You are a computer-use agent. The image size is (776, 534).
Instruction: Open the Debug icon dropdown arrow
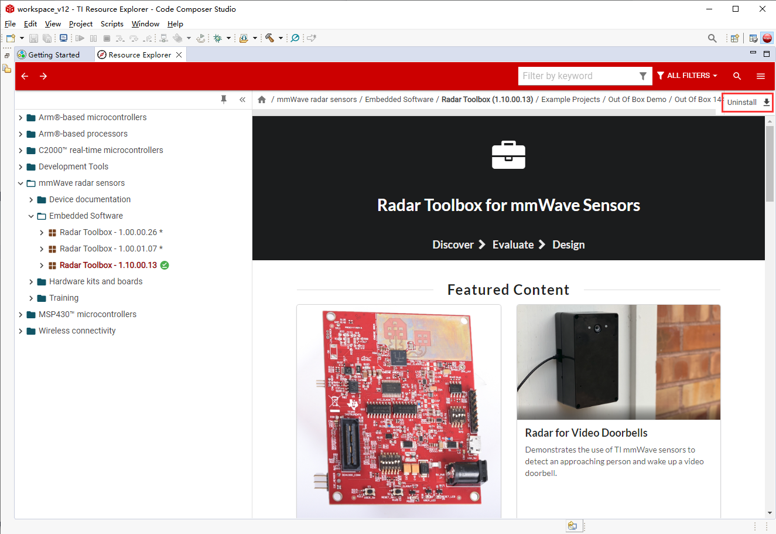pyautogui.click(x=228, y=38)
